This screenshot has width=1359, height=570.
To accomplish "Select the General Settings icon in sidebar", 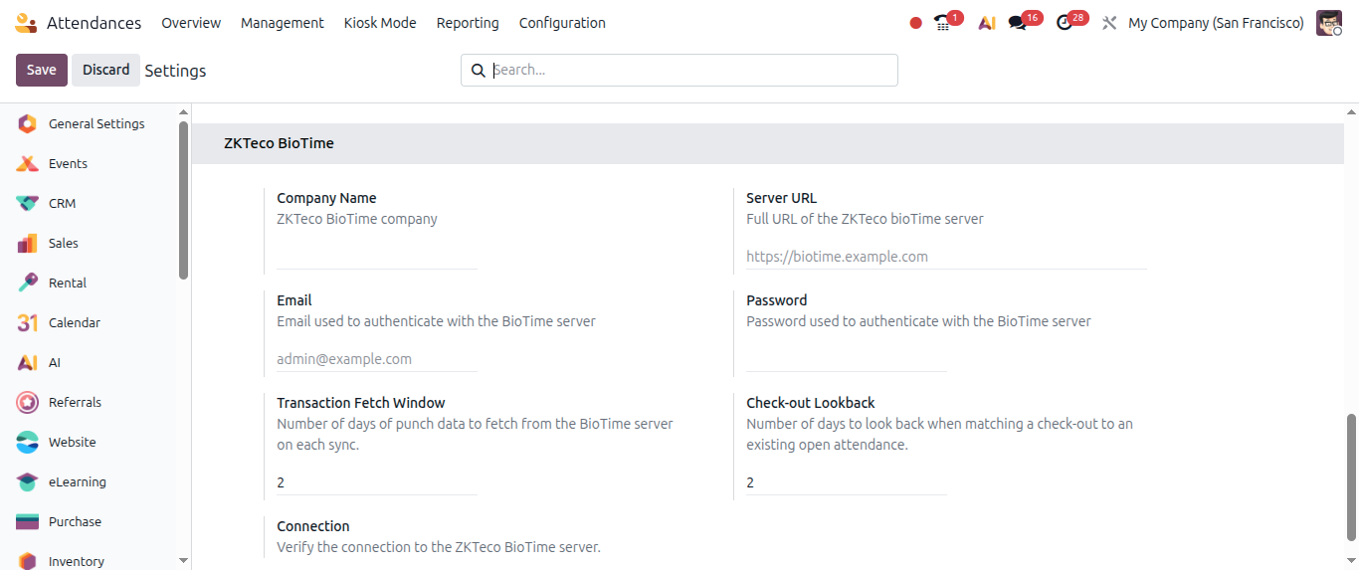I will (27, 124).
